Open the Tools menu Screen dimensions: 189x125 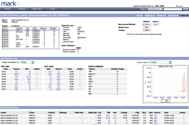tap(52, 9)
